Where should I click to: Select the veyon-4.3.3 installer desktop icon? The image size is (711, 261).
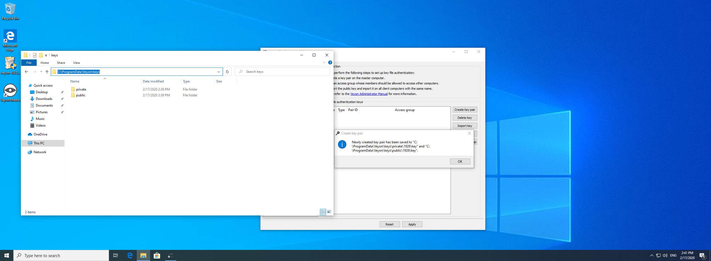click(10, 66)
